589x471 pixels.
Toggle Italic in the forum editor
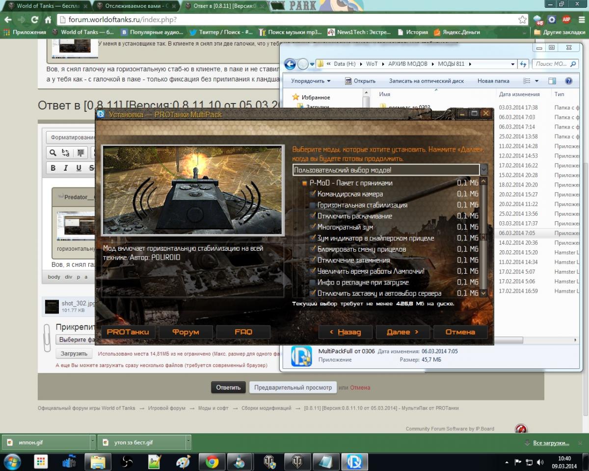66,168
